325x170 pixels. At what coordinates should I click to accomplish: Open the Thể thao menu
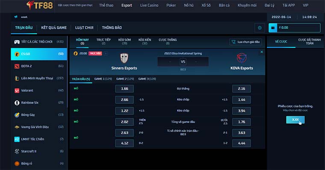[x=106, y=6]
